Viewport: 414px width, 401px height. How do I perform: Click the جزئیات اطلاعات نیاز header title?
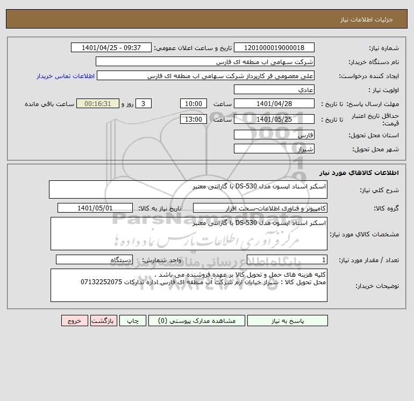(367, 19)
